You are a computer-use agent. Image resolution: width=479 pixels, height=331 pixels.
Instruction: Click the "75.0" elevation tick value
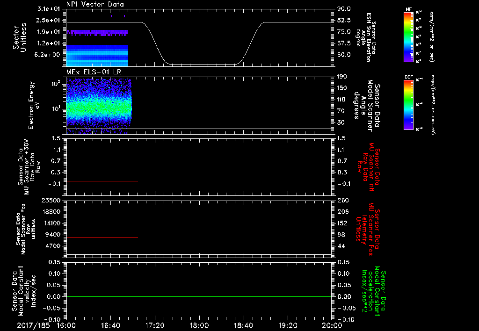click(344, 32)
